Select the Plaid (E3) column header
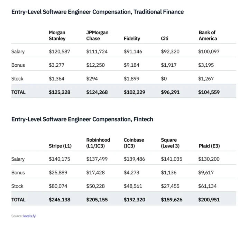 pos(209,146)
